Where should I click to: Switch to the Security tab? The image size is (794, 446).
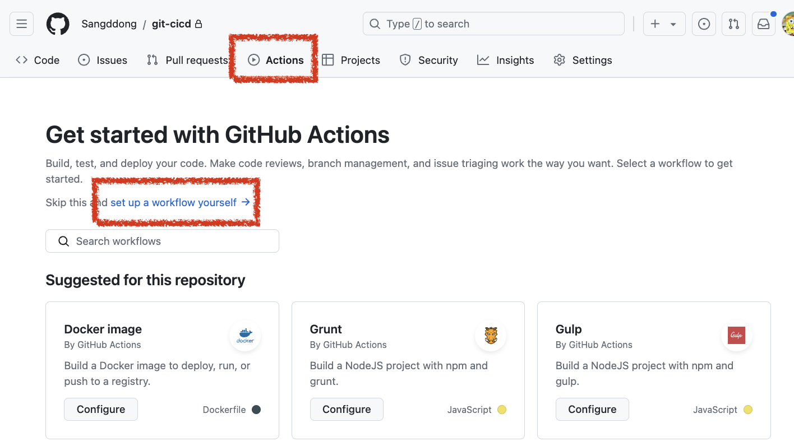tap(428, 60)
